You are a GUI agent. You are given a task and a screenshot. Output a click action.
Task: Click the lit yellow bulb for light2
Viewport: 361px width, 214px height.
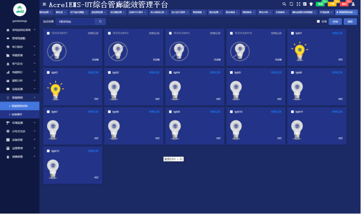[56, 89]
